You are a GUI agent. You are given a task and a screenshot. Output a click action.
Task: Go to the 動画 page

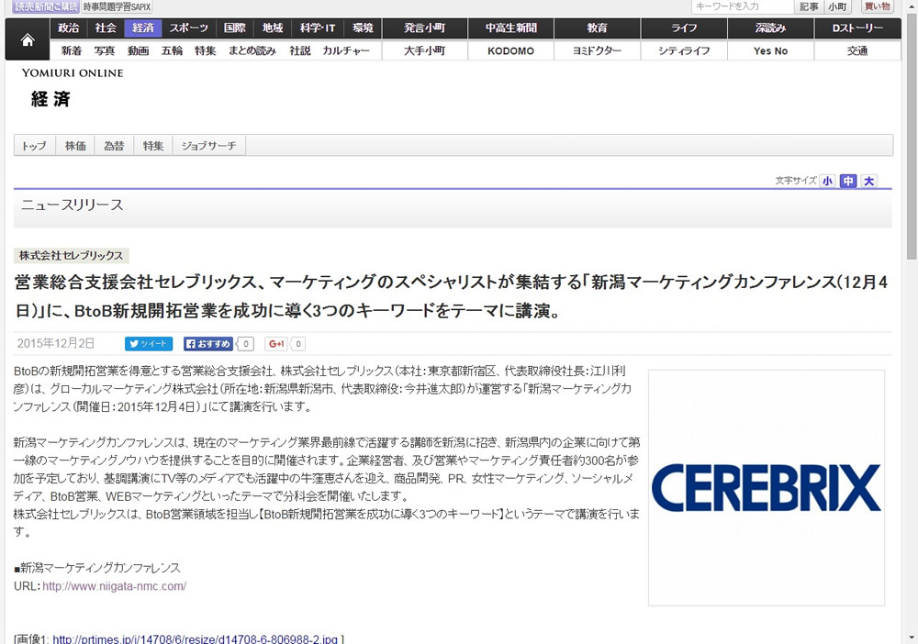(139, 50)
